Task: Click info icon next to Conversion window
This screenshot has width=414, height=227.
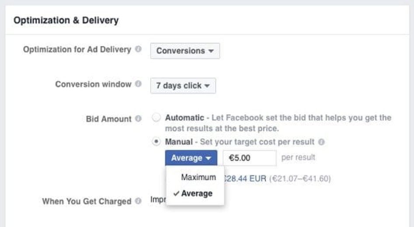Action: click(x=138, y=84)
